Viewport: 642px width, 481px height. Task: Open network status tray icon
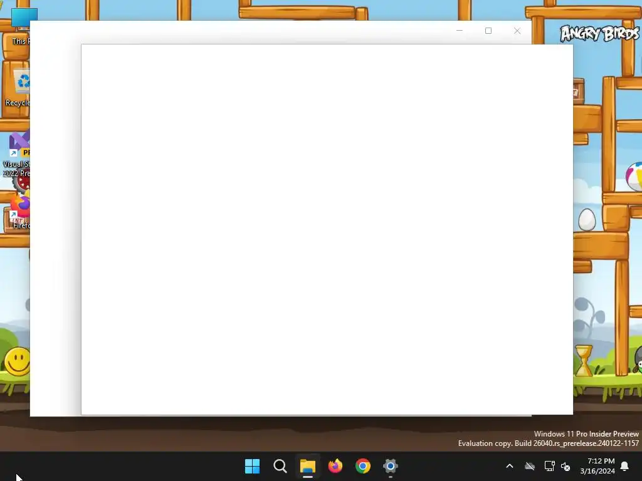[x=549, y=466]
